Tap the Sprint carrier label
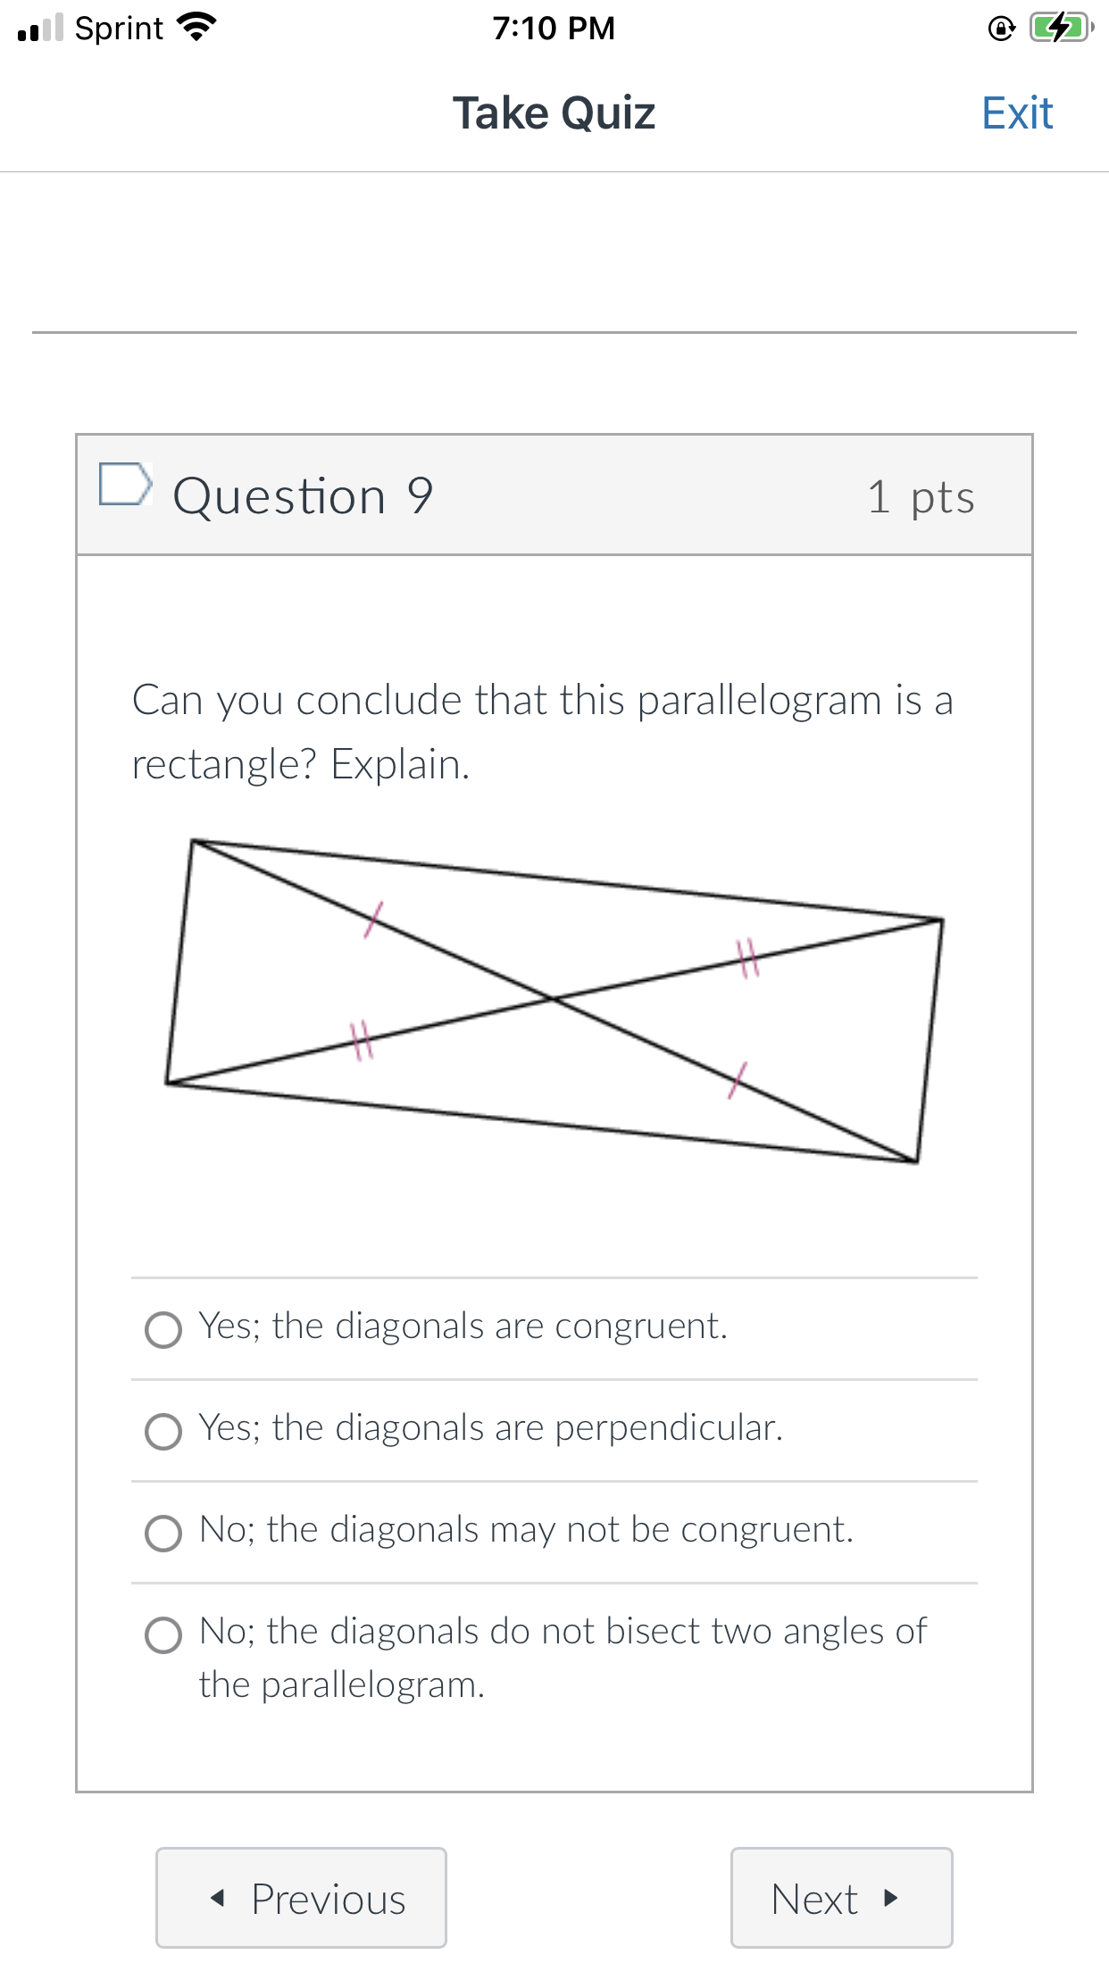 (116, 28)
